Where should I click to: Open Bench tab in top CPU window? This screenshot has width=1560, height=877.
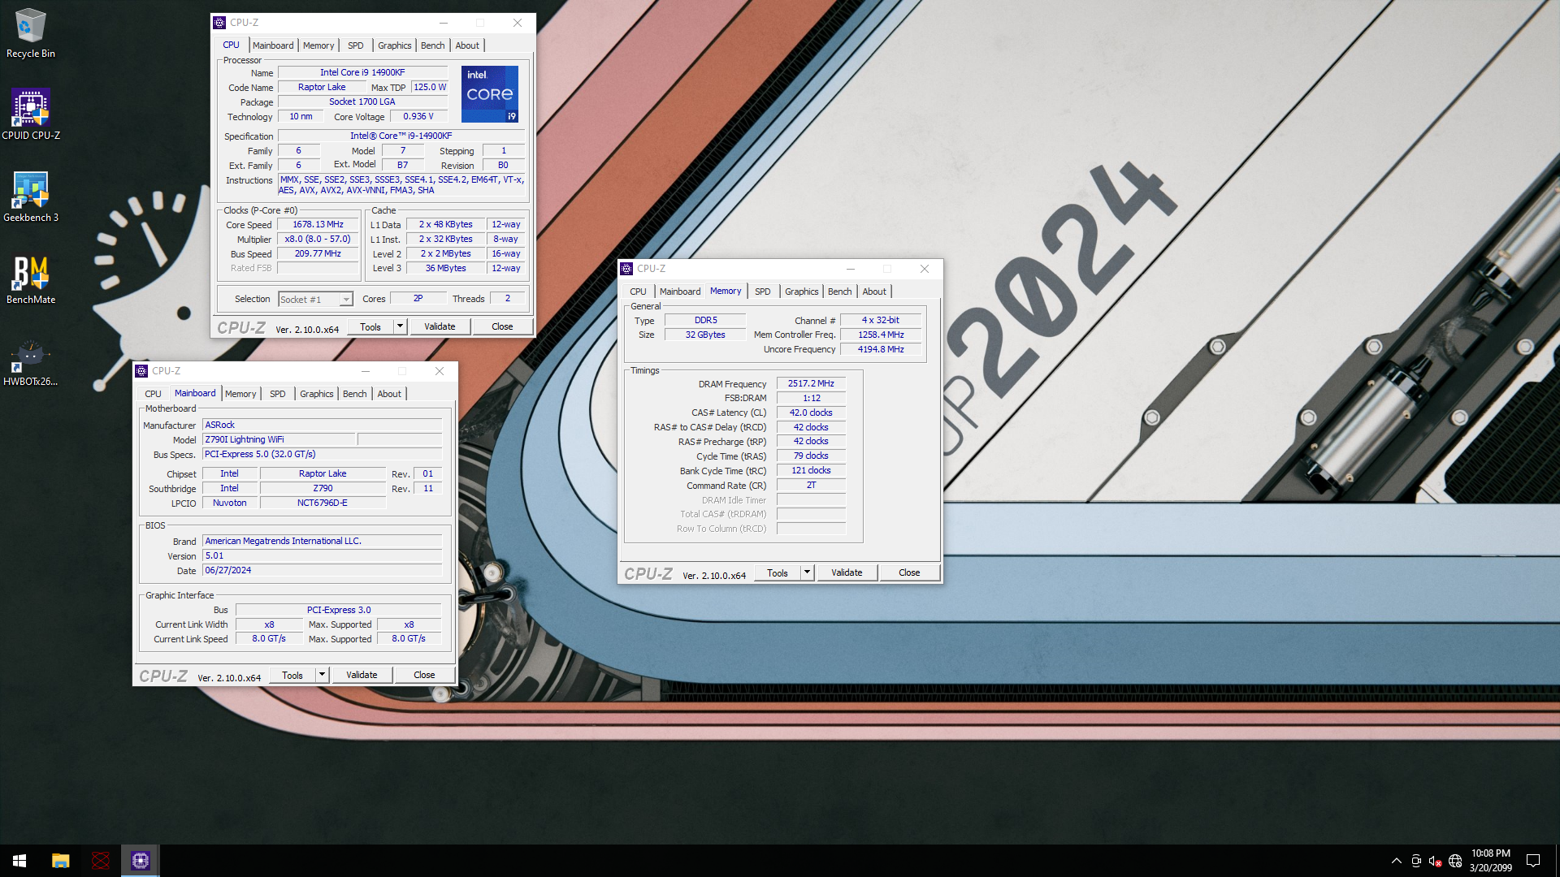tap(432, 45)
